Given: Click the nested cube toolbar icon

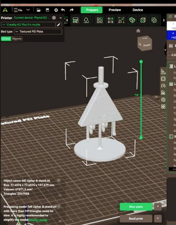Looking at the screenshot, I should coord(143,20).
